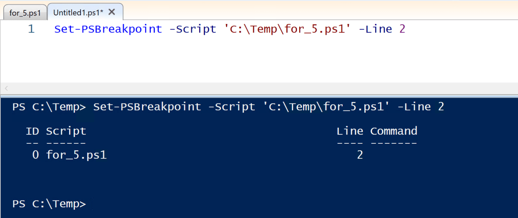Image resolution: width=518 pixels, height=218 pixels.
Task: Click the Command column header in console
Action: [x=394, y=131]
